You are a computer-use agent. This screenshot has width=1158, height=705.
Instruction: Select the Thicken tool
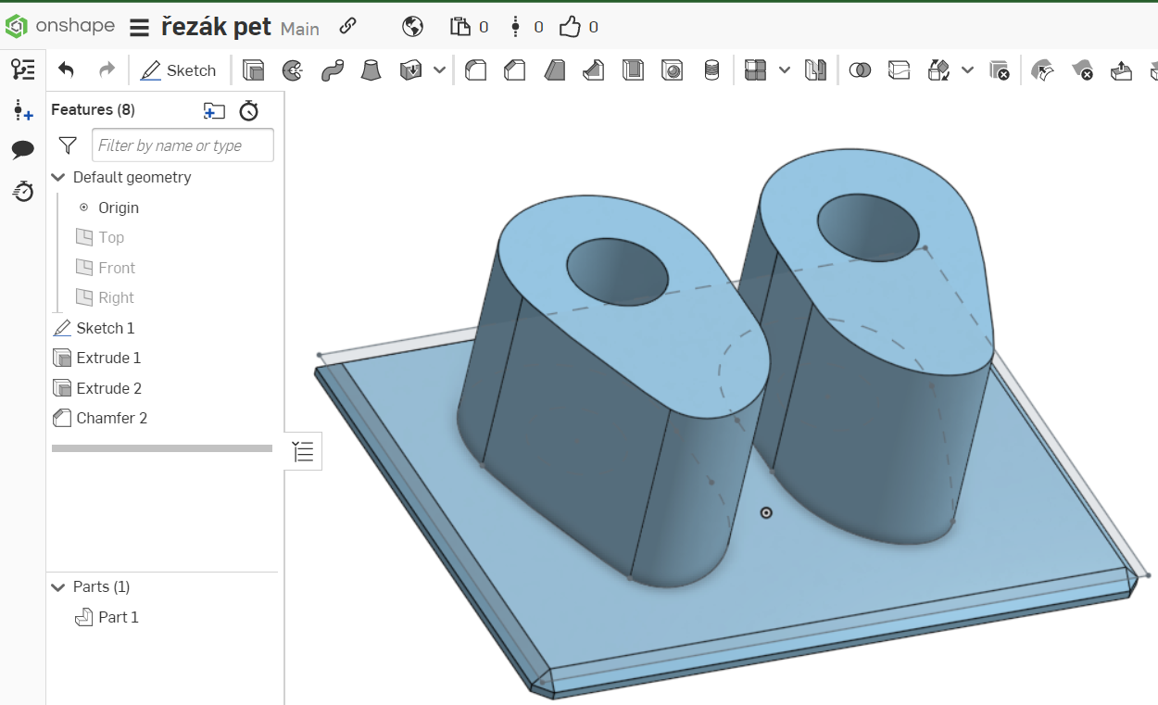[x=410, y=70]
